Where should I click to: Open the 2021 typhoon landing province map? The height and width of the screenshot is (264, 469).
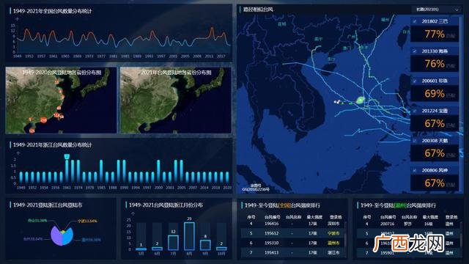coord(176,100)
